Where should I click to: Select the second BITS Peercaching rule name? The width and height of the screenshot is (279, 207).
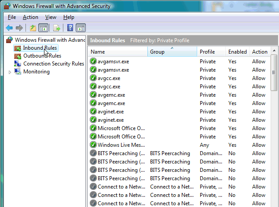click(x=121, y=162)
